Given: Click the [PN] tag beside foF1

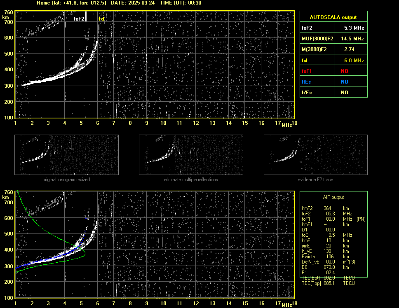Looking at the screenshot, I should [x=361, y=219].
